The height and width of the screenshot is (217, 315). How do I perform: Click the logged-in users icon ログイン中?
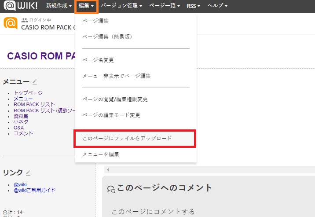(x=25, y=20)
